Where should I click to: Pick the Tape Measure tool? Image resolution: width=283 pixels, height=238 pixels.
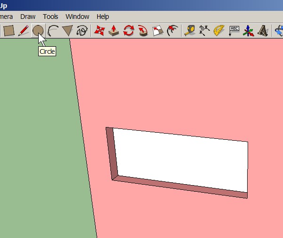point(190,31)
